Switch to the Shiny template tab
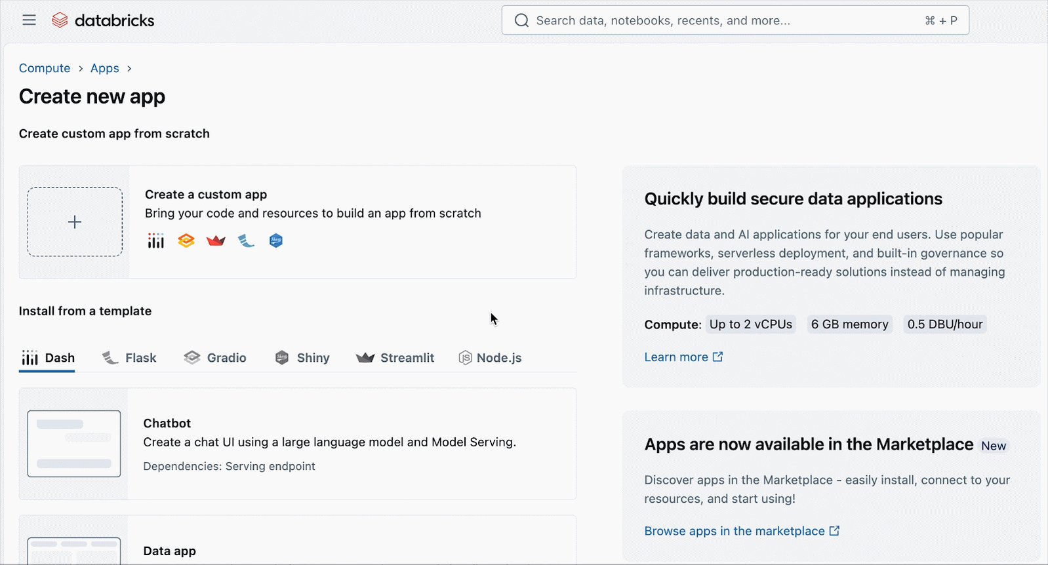Screen dimensions: 1048x565 click(x=302, y=358)
